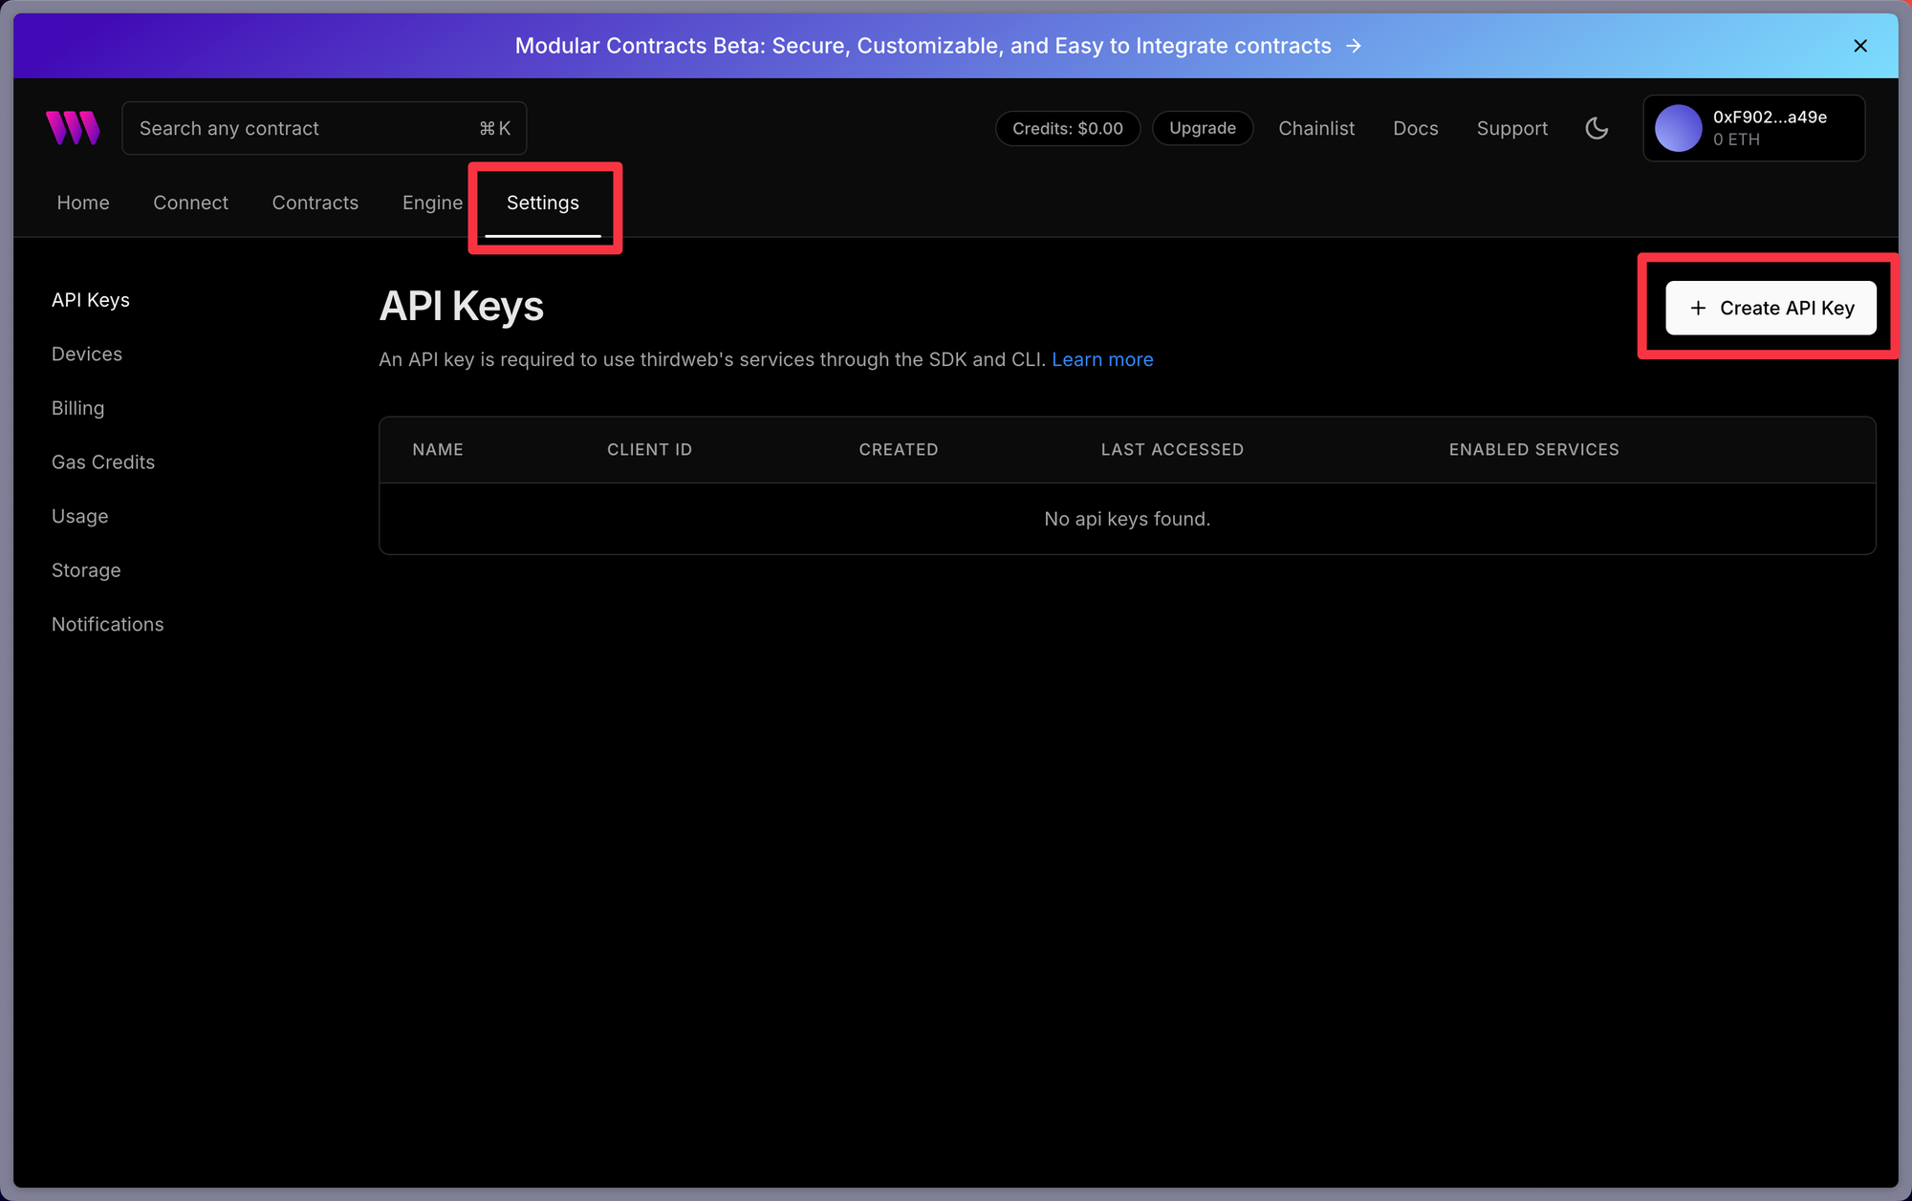Viewport: 1912px width, 1201px height.
Task: Toggle dark mode moon icon
Action: coord(1597,128)
